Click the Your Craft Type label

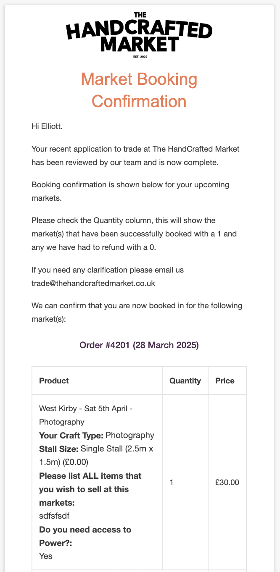pos(71,435)
